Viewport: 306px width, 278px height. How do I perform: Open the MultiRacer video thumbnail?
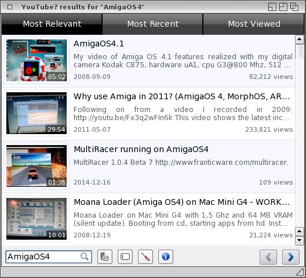37,166
